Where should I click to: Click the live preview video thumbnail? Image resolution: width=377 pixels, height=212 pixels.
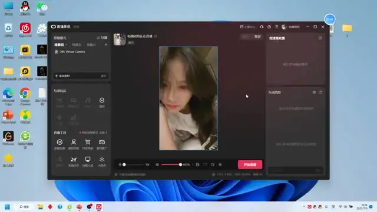pos(188,98)
